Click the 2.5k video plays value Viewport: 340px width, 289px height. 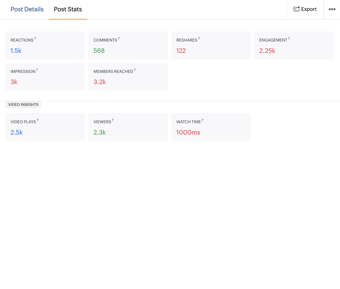(x=17, y=133)
